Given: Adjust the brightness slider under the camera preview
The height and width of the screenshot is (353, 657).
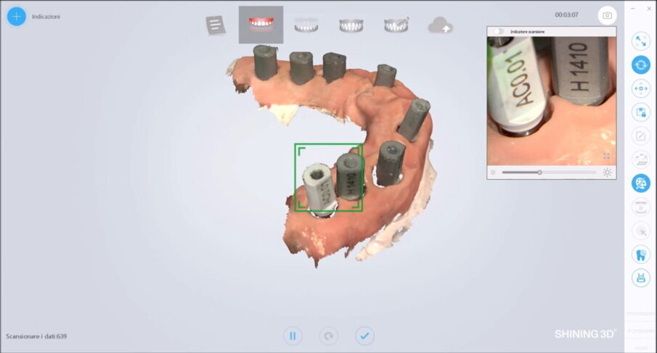Looking at the screenshot, I should 549,173.
